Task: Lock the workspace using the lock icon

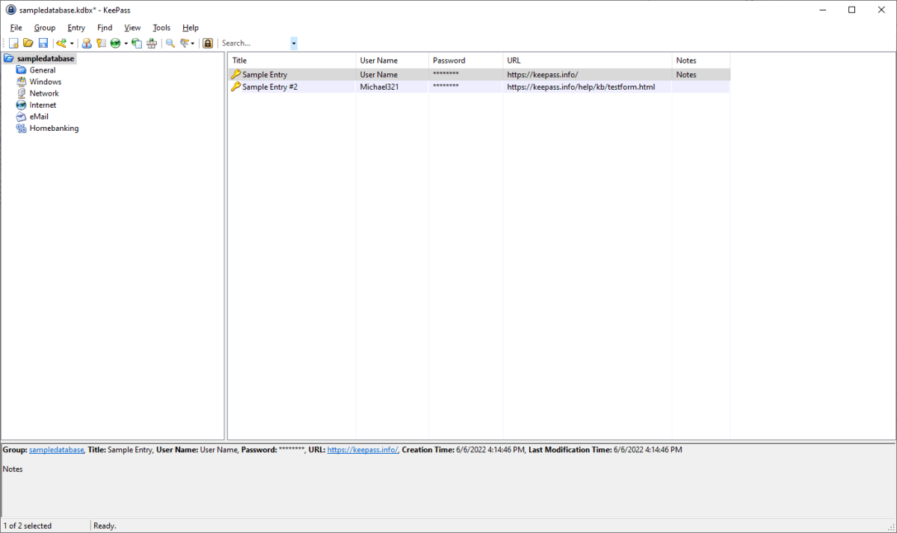Action: (x=207, y=43)
